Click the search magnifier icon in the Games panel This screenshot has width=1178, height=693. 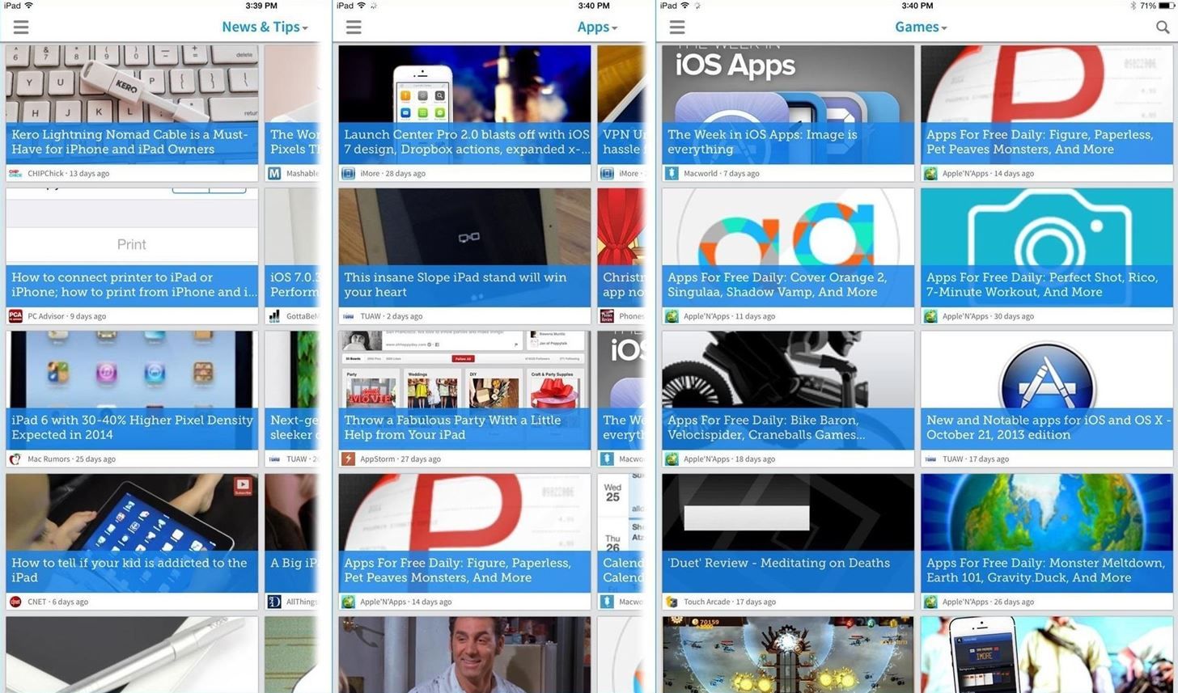pos(1163,27)
